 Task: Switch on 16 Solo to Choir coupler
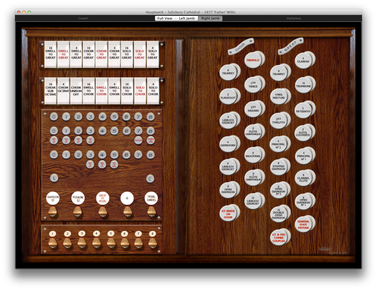[x=127, y=91]
